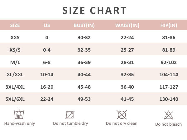Select the M/L size row label
Image resolution: width=187 pixels, height=140 pixels.
[x=15, y=62]
